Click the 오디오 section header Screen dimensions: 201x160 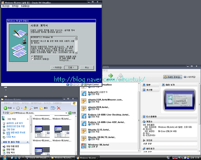[169, 140]
